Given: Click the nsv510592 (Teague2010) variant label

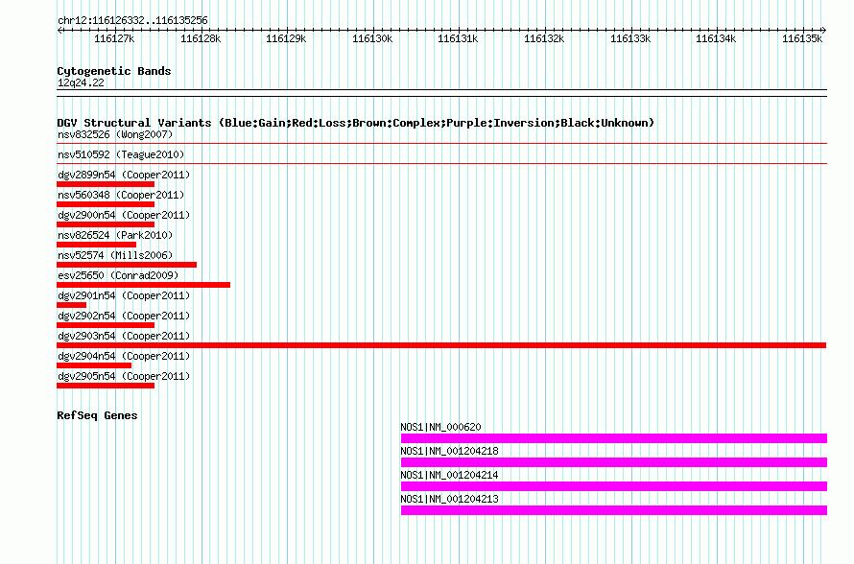Looking at the screenshot, I should [121, 154].
